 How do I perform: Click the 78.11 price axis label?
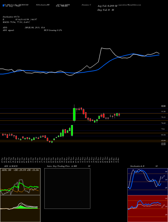click(x=163, y=117)
